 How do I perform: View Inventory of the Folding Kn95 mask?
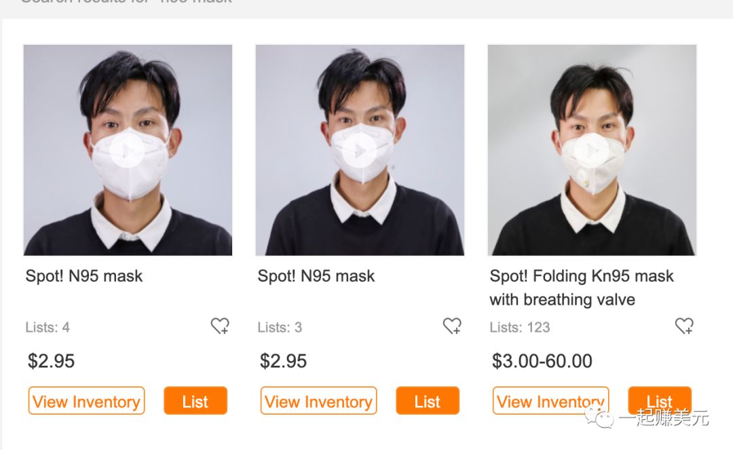[550, 401]
